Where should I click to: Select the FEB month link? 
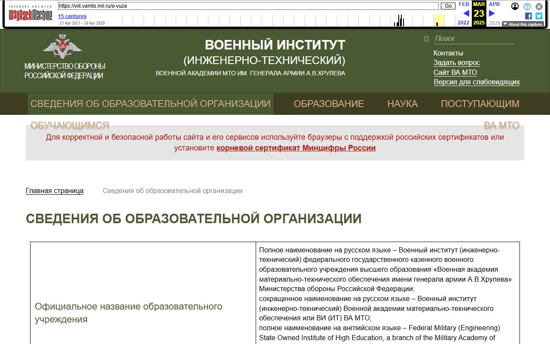pyautogui.click(x=464, y=4)
